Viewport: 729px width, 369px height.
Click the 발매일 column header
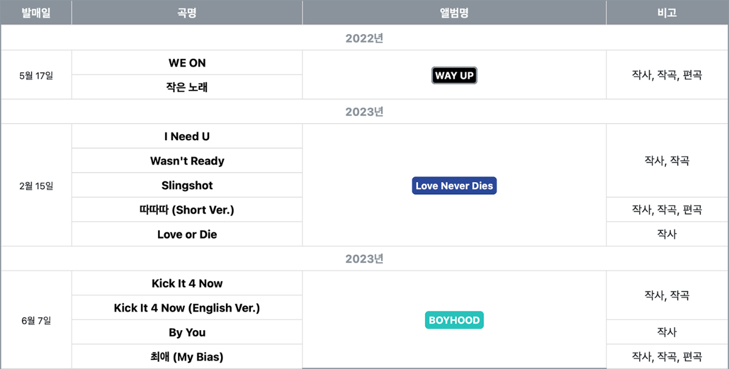[36, 13]
